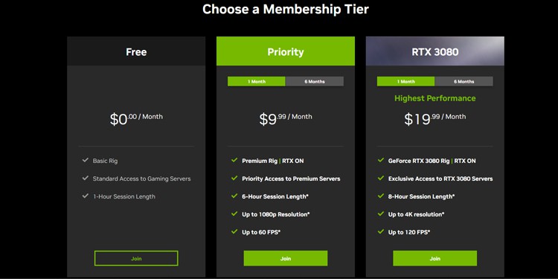This screenshot has width=558, height=279.
Task: Join the Free membership tier
Action: (x=136, y=258)
